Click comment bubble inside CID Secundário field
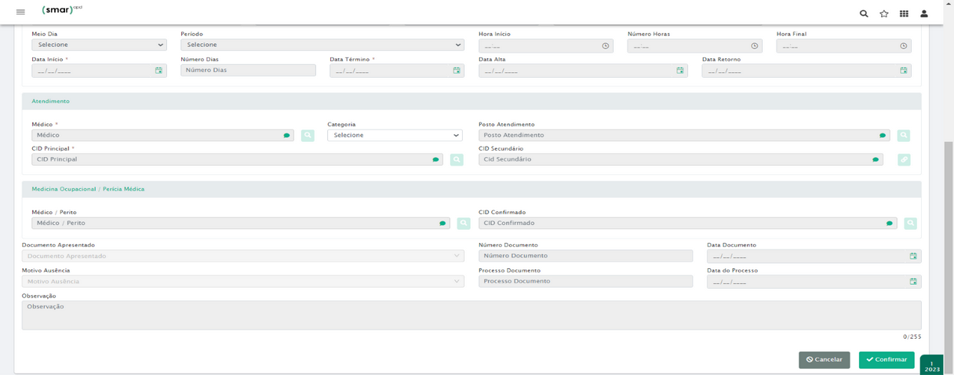Image resolution: width=954 pixels, height=375 pixels. coord(876,160)
